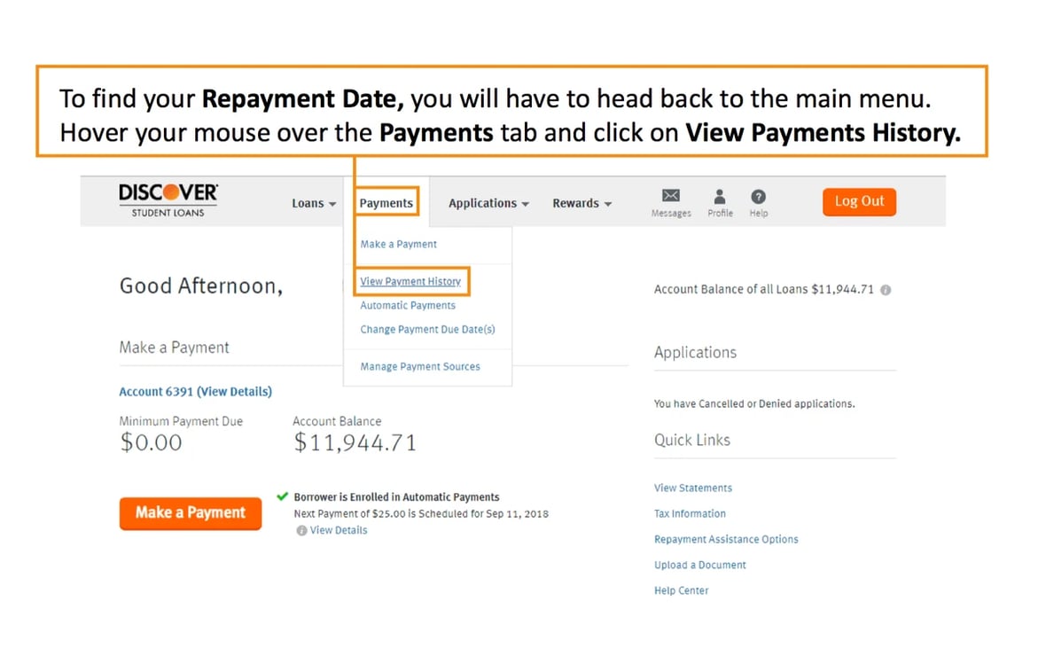The image size is (1046, 664).
Task: Click the Discover Student Loans logo
Action: [x=168, y=200]
